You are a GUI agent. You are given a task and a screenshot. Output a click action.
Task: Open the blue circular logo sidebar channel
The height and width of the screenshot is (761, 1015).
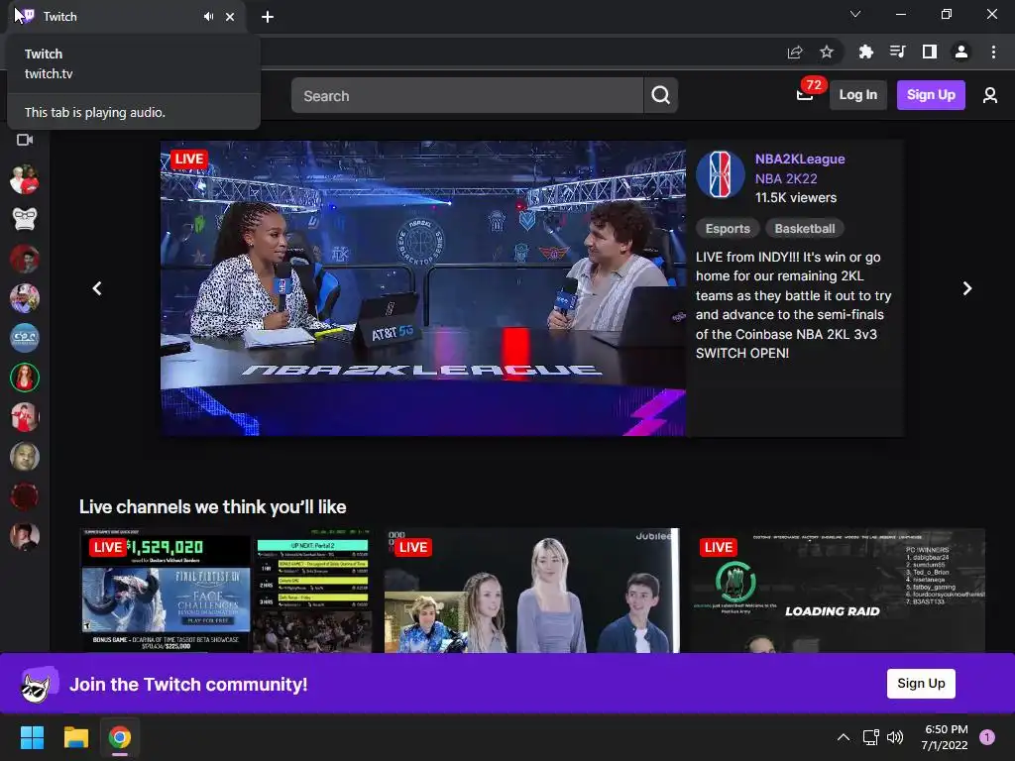pyautogui.click(x=25, y=338)
